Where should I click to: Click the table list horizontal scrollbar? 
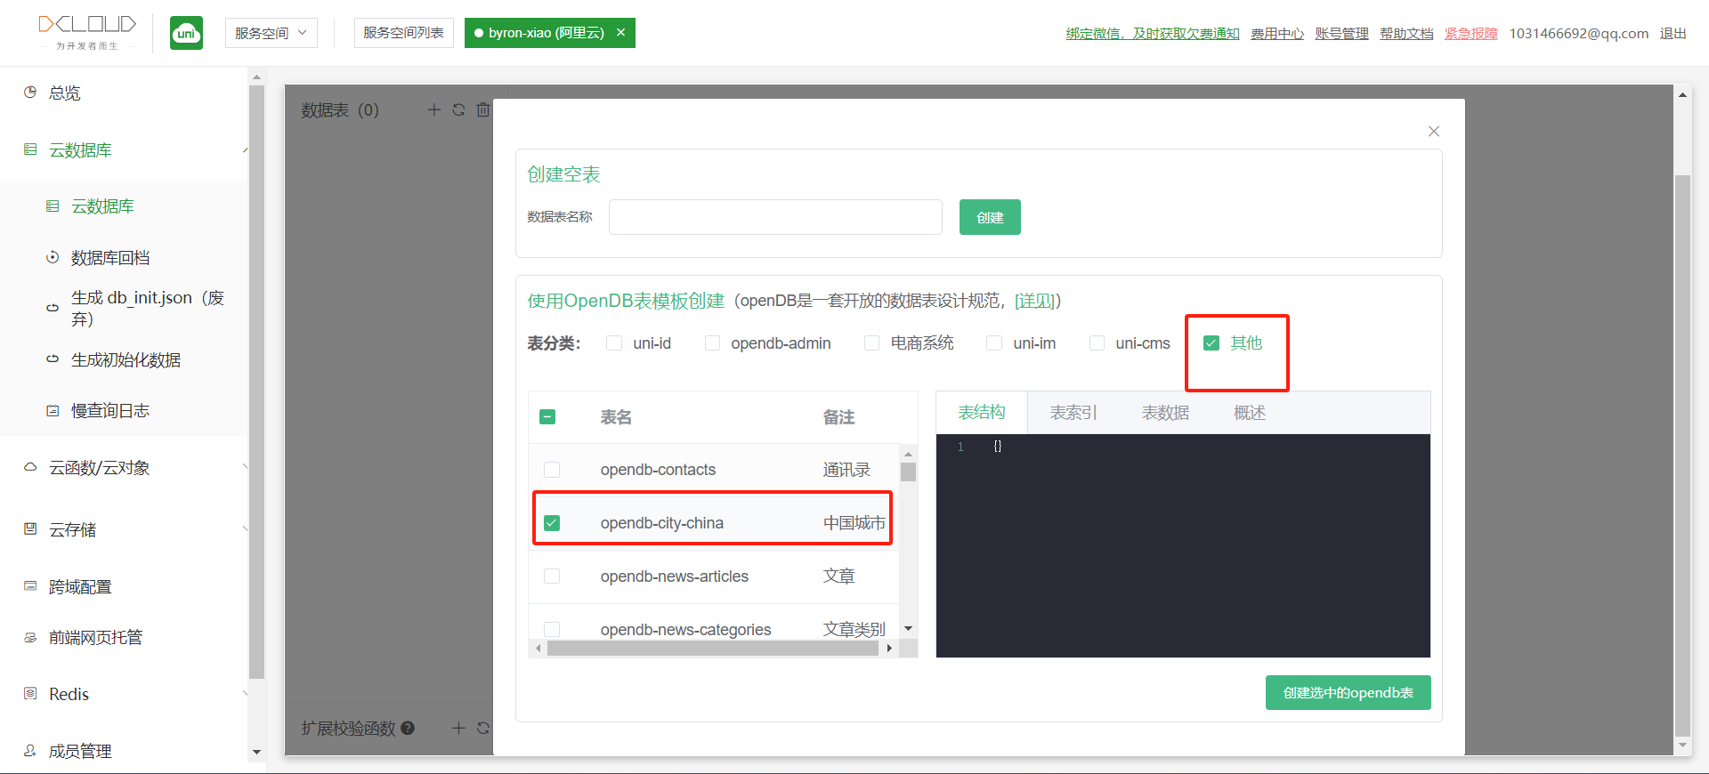713,649
